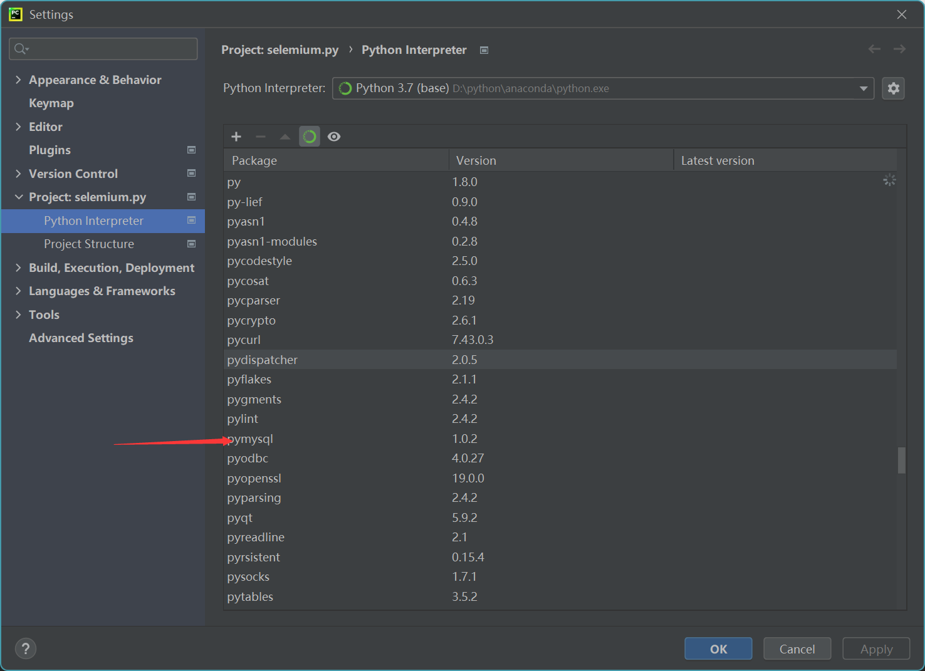Toggle show early releases eye icon
Image resolution: width=925 pixels, height=671 pixels.
tap(334, 137)
